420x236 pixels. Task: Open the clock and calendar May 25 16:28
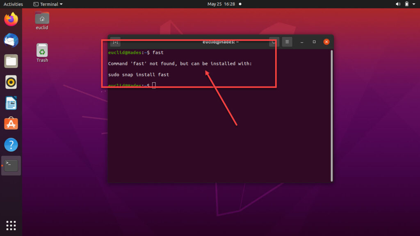click(221, 4)
